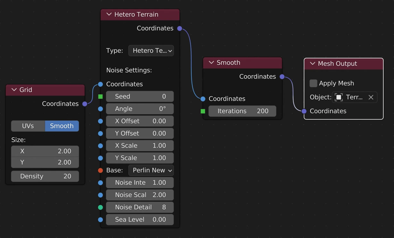Click the green Iterations socket on Smooth node
The height and width of the screenshot is (238, 394).
(x=203, y=111)
